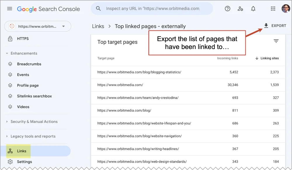292x170 pixels.
Task: Open the website-lifespan-and-you row
Action: [188, 123]
